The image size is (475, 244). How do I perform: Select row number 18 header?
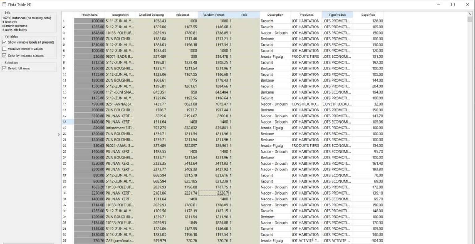(x=68, y=122)
